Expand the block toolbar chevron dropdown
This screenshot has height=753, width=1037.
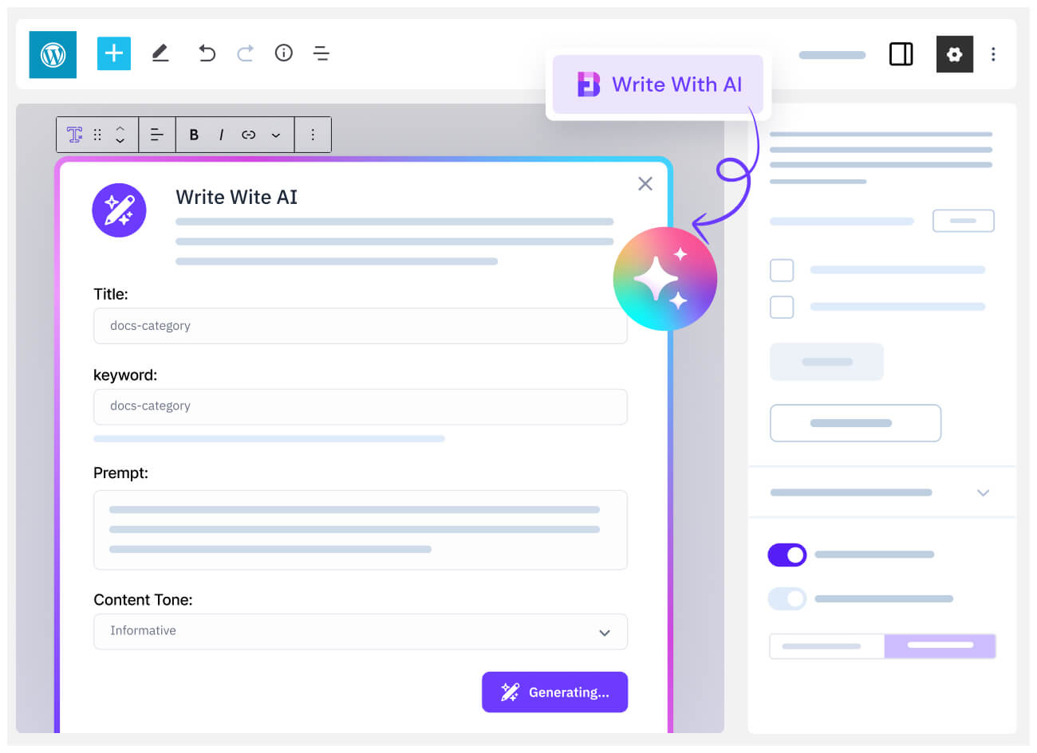pyautogui.click(x=275, y=135)
